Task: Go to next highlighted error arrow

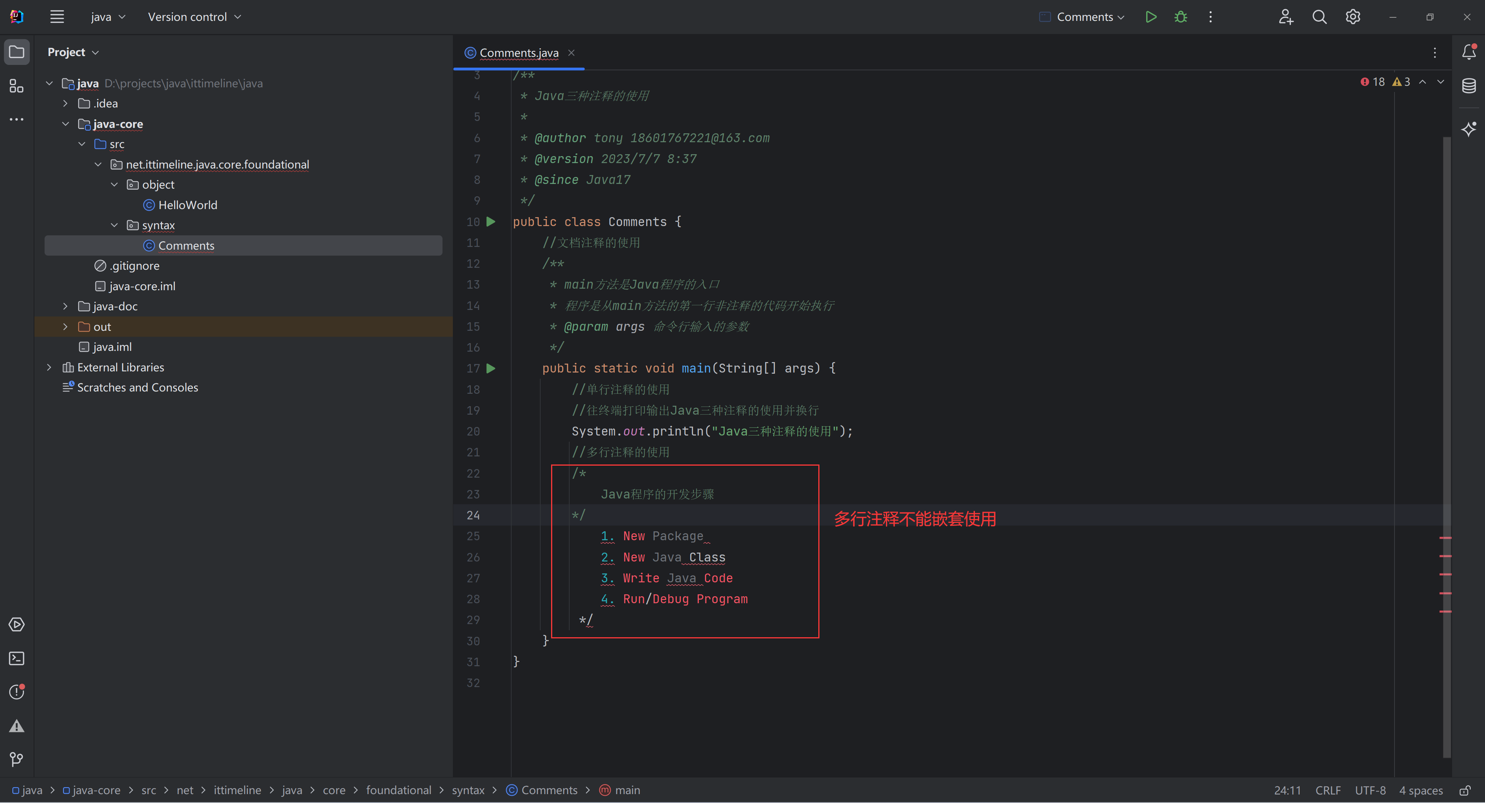Action: pos(1440,82)
